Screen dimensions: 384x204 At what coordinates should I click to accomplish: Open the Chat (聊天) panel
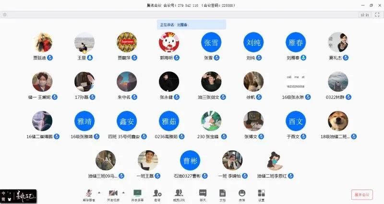[203, 194]
